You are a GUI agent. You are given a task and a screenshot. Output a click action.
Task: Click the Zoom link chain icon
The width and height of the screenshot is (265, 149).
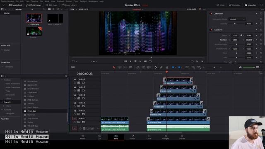pos(241,36)
